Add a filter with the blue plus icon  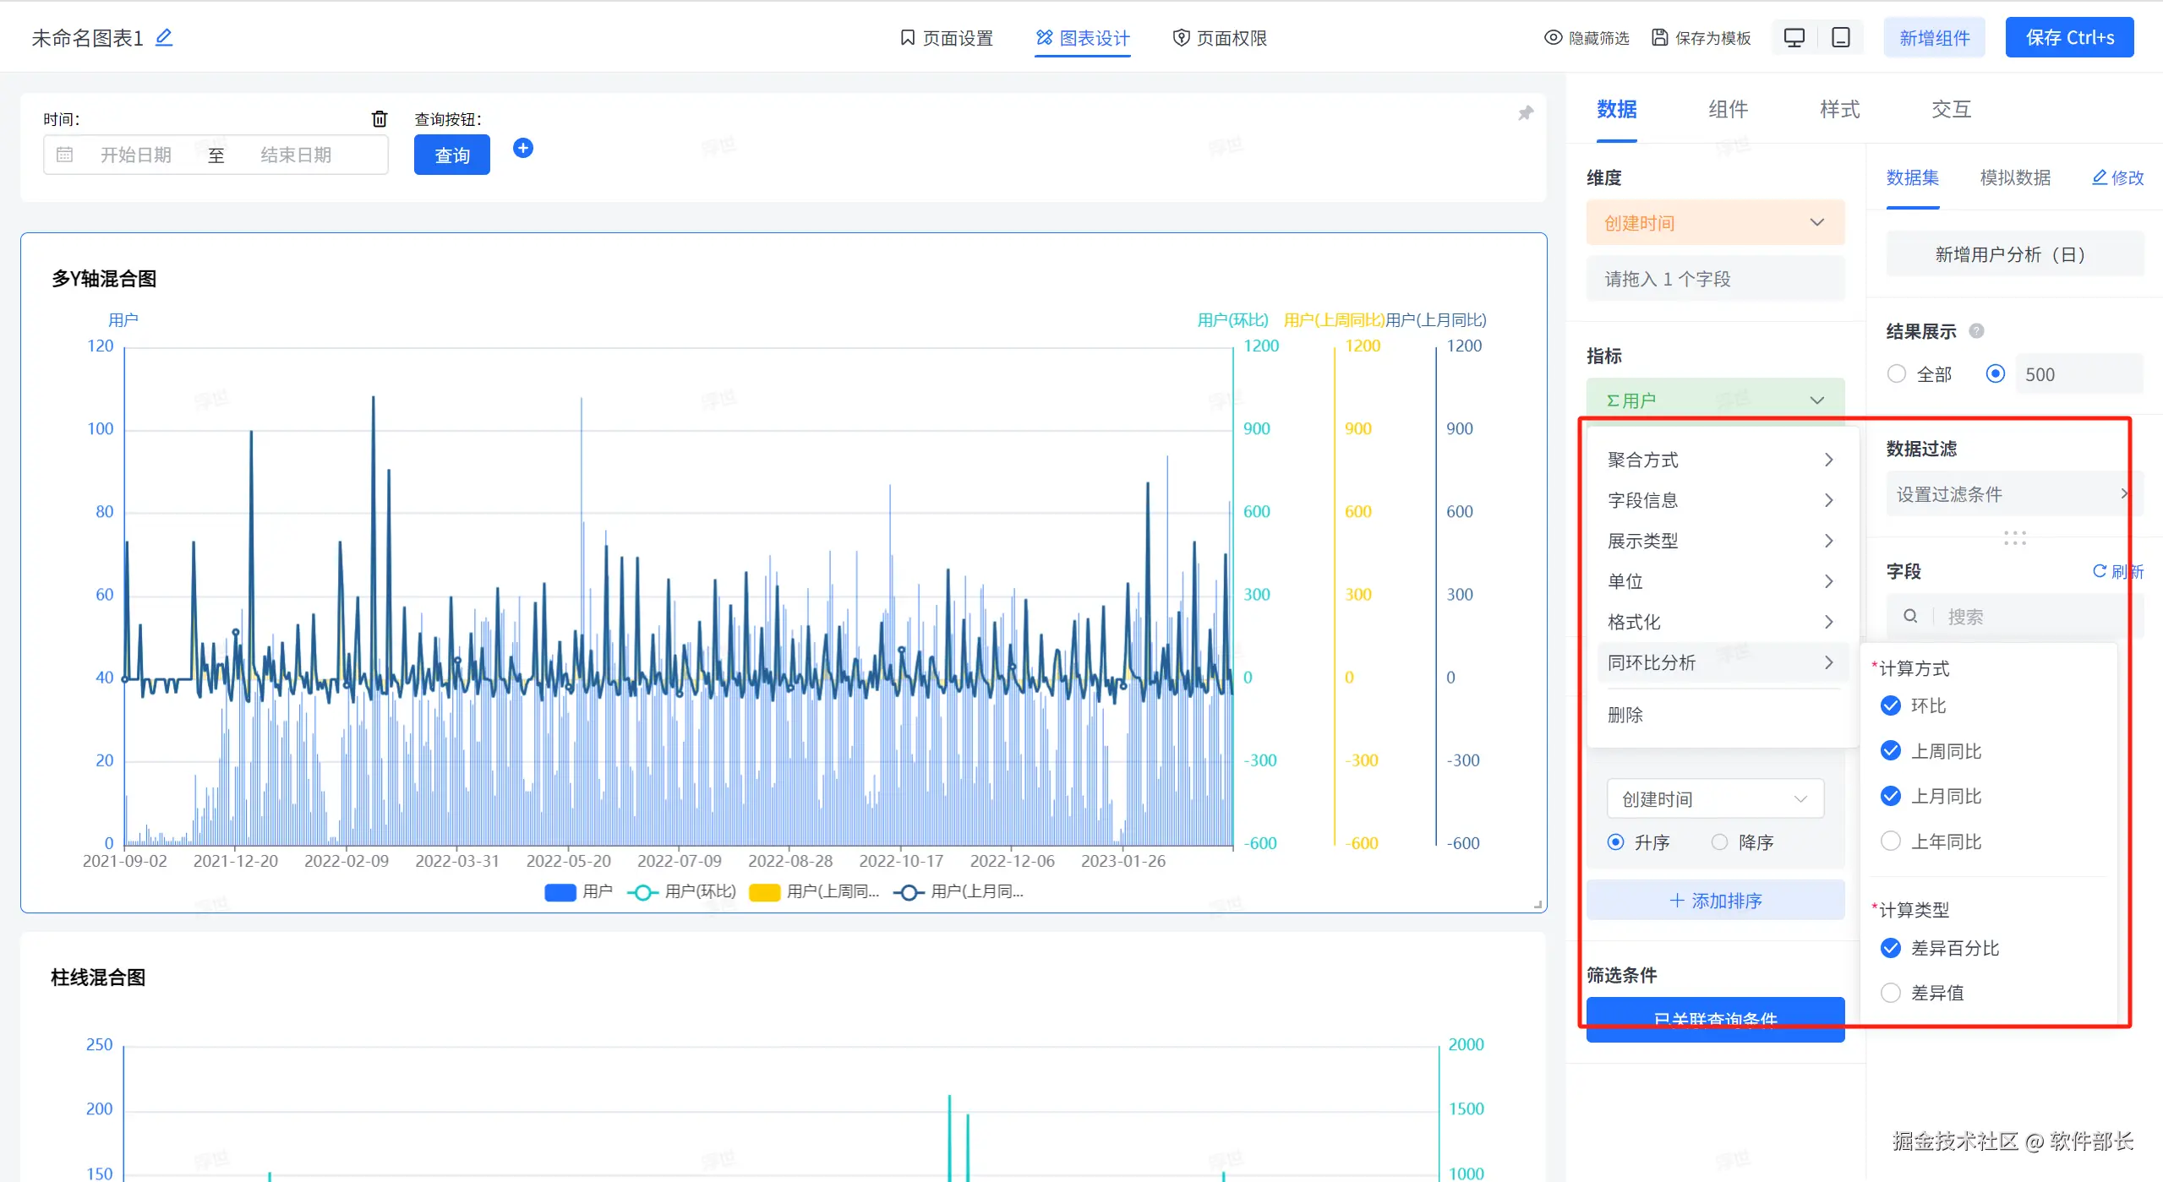[x=523, y=148]
